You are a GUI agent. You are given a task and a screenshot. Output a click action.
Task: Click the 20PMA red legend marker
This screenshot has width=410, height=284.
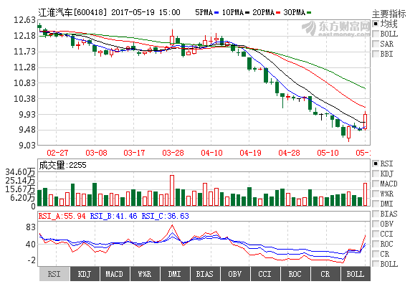click(x=278, y=13)
